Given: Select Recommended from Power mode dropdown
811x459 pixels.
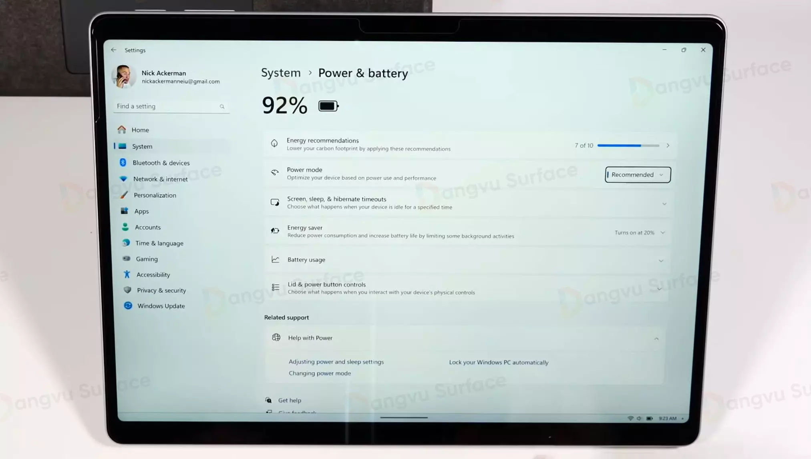Looking at the screenshot, I should [638, 175].
